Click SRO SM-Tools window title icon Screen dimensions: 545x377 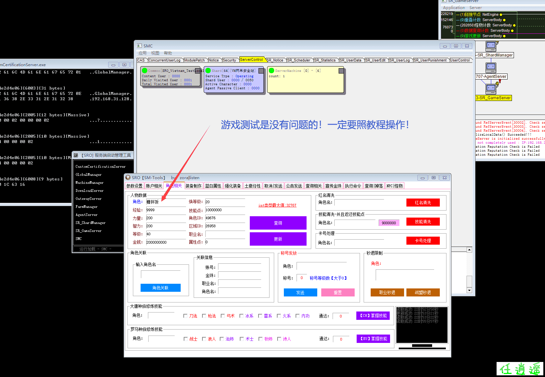click(x=128, y=177)
